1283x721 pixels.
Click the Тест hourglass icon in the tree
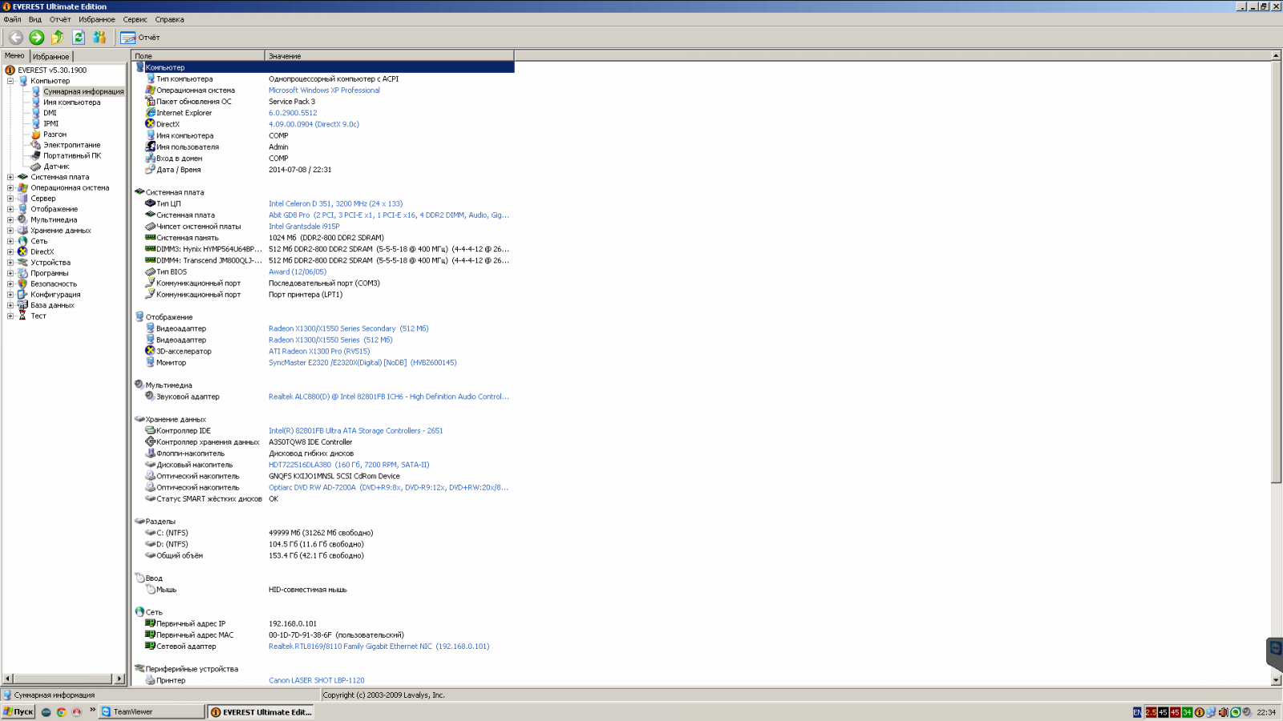tap(22, 316)
